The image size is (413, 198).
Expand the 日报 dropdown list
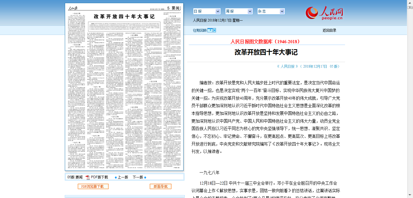pyautogui.click(x=217, y=11)
